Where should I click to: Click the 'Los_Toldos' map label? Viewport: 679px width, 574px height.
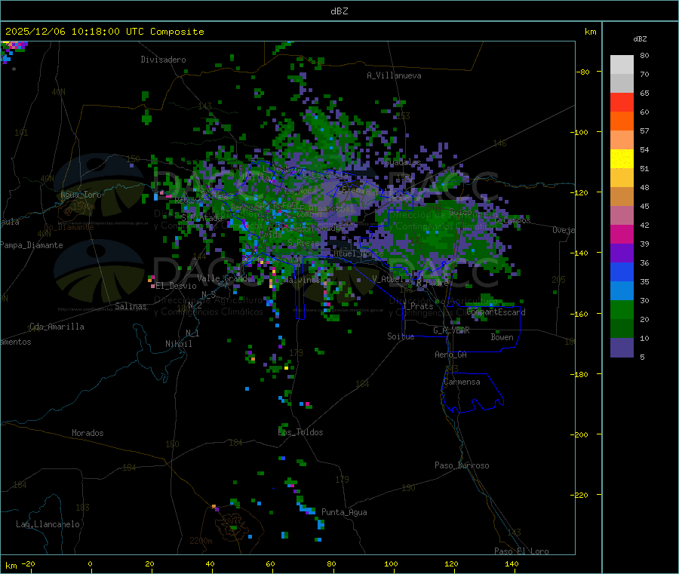(x=300, y=432)
